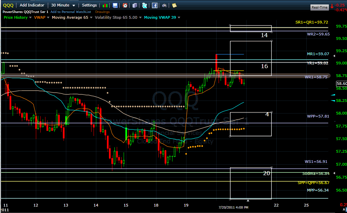
Task: Select the YR1=59.02 pivot label
Action: click(318, 63)
